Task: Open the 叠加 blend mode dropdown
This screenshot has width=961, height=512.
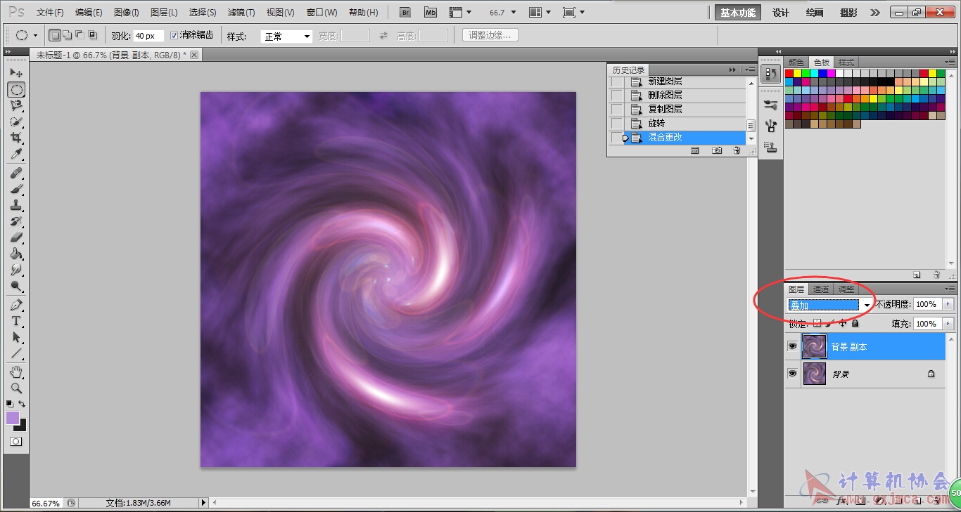Action: point(830,305)
